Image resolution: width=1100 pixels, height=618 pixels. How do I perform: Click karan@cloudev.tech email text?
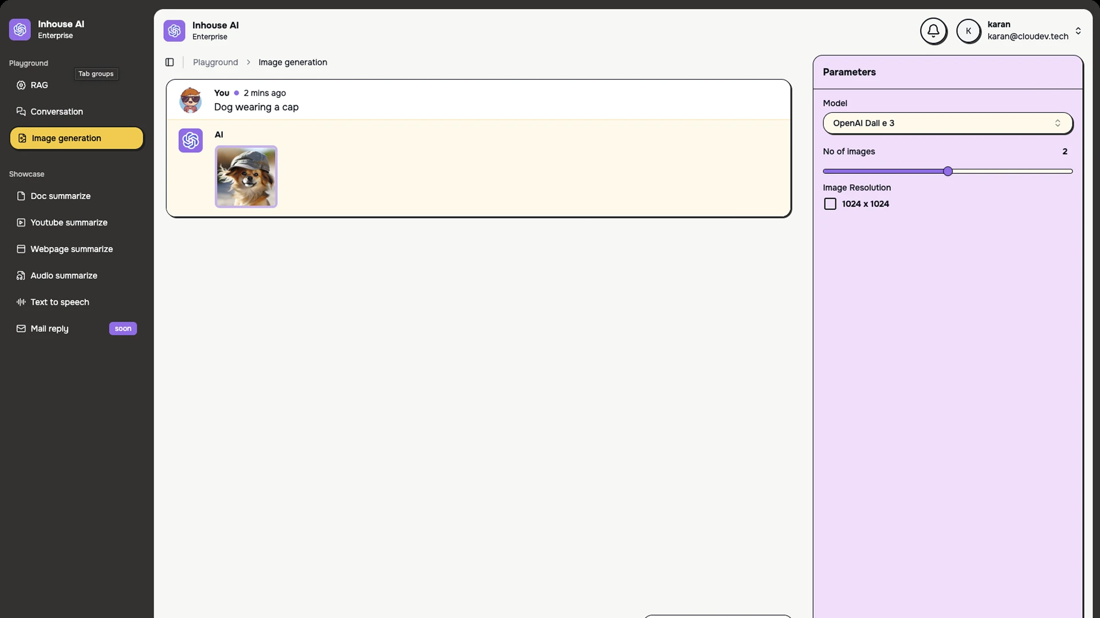pyautogui.click(x=1028, y=37)
